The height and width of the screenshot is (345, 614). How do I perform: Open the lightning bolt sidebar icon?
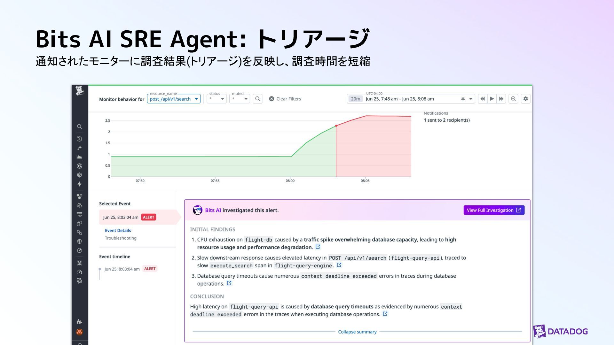click(x=79, y=184)
